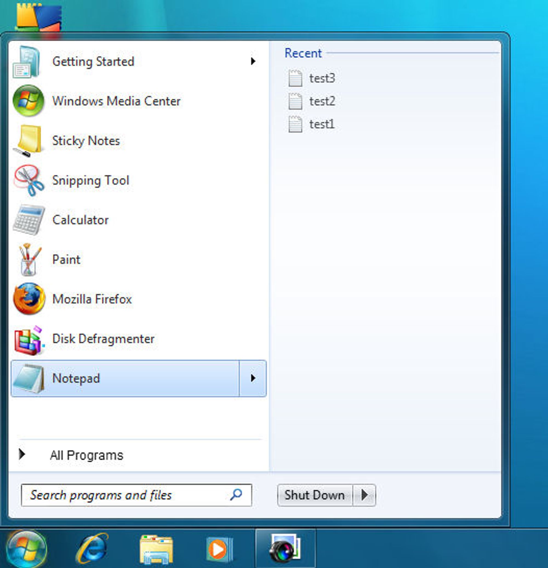Click the Getting Started label
Image resolution: width=548 pixels, height=568 pixels.
[x=93, y=61]
